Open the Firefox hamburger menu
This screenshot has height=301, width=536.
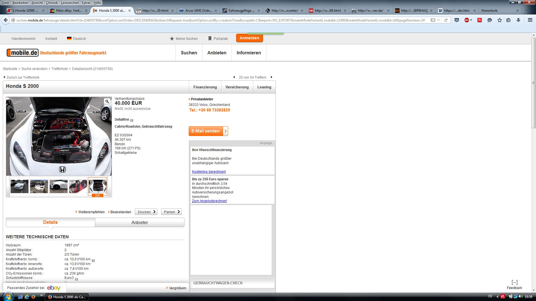pos(530,20)
